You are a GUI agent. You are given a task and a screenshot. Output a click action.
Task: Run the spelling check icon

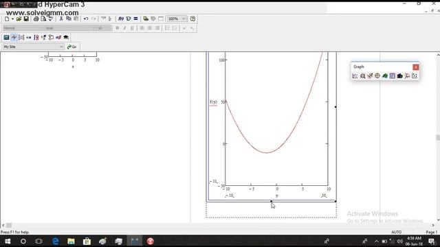pyautogui.click(x=51, y=19)
